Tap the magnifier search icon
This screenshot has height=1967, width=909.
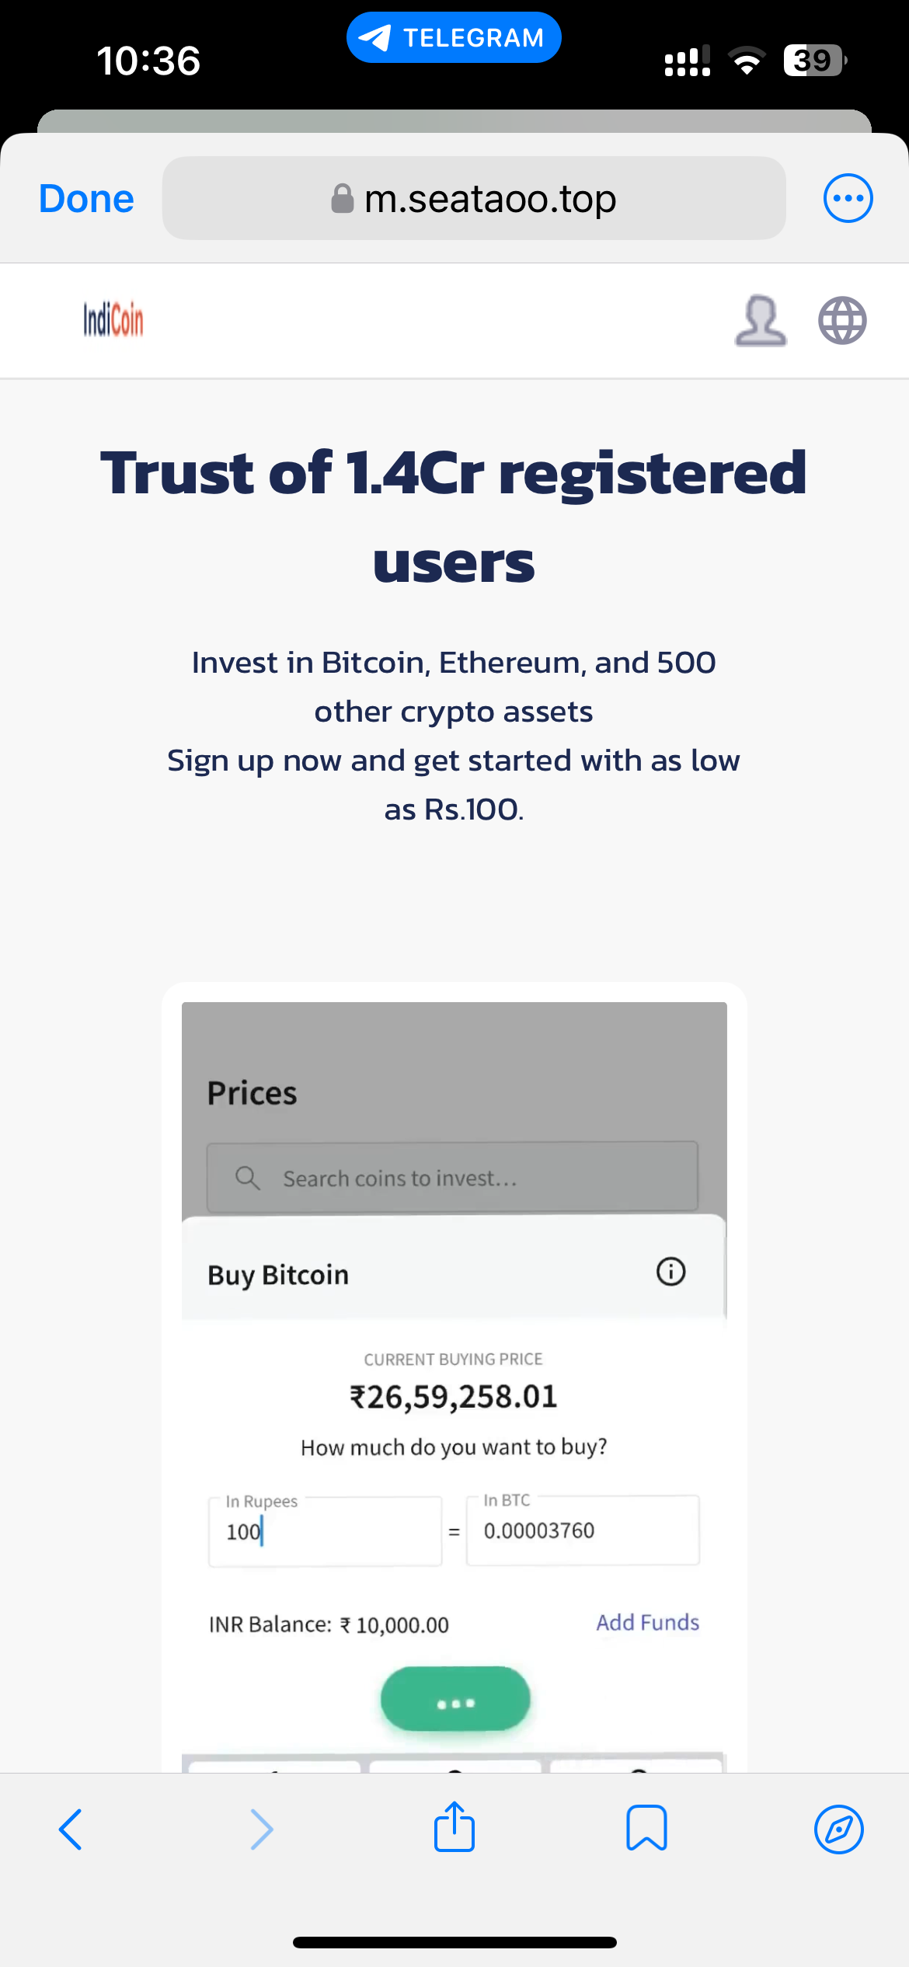click(247, 1178)
